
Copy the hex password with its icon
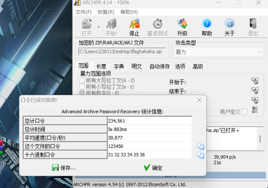pyautogui.click(x=201, y=155)
